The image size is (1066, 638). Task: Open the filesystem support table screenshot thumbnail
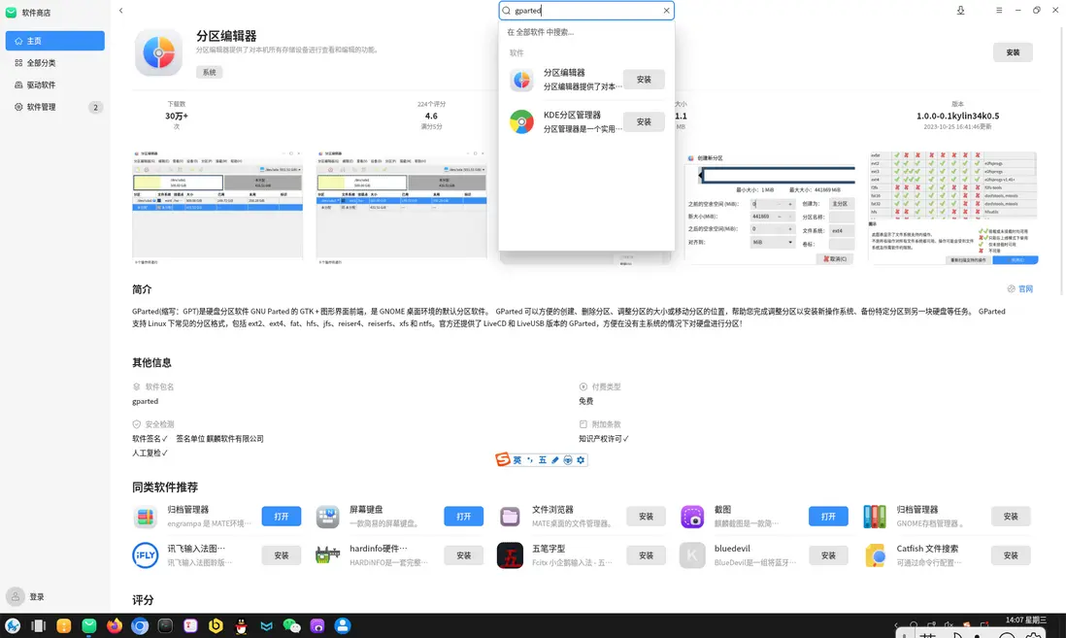pyautogui.click(x=953, y=207)
